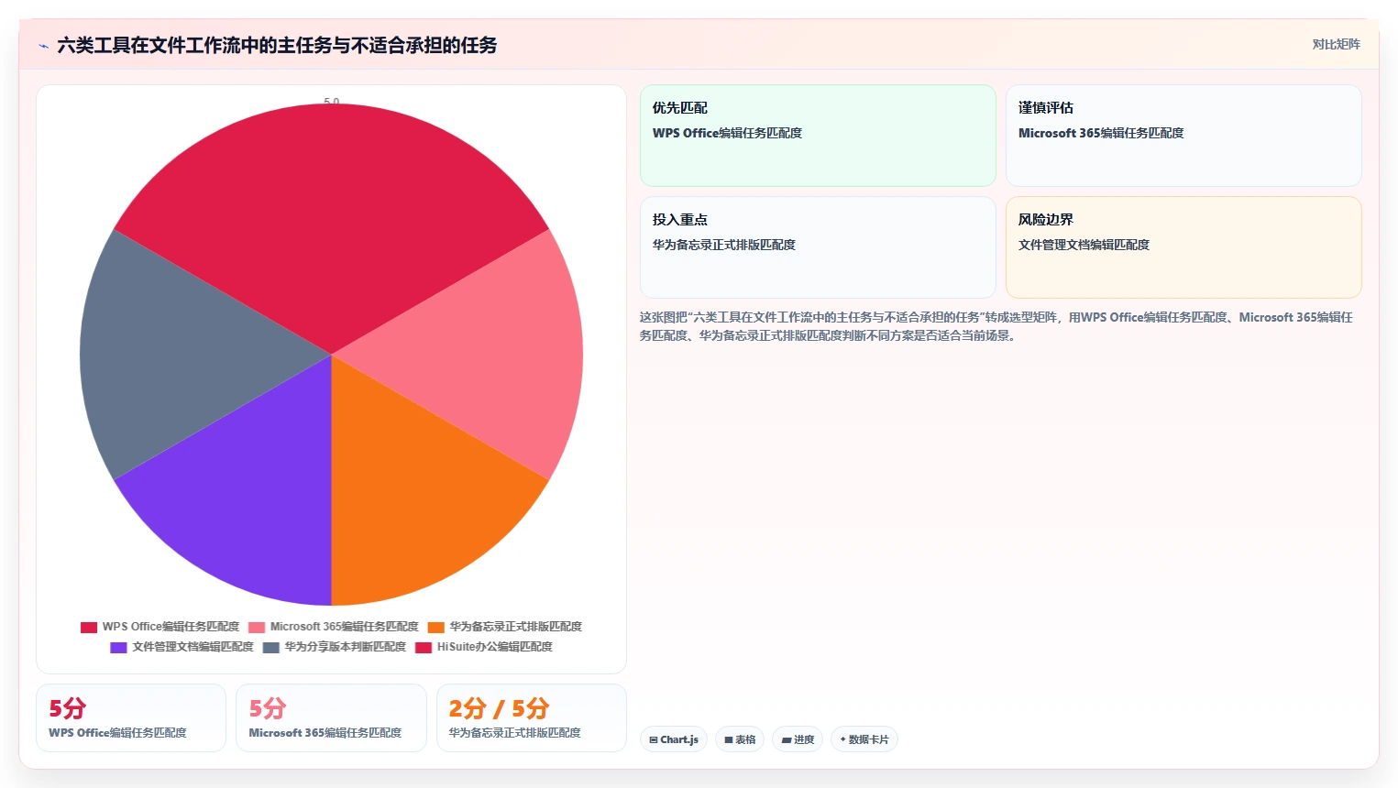Click the 华为备忘录正式排版匹配度 text in 投入重点 card
This screenshot has height=788, width=1398.
tap(724, 245)
